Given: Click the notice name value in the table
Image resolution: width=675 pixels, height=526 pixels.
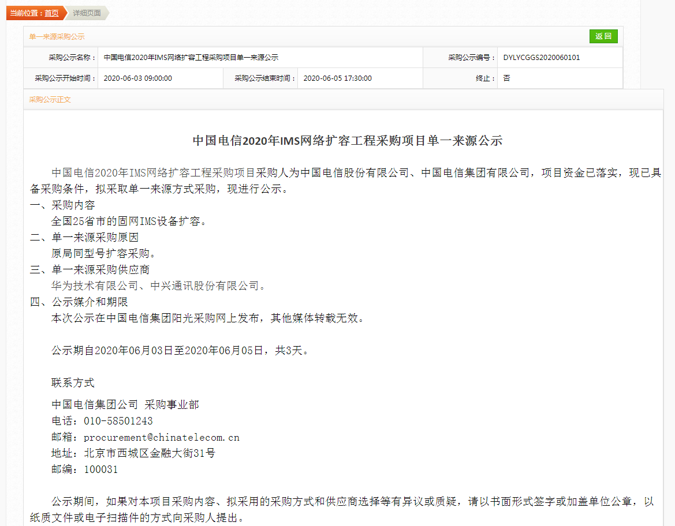Looking at the screenshot, I should (191, 57).
